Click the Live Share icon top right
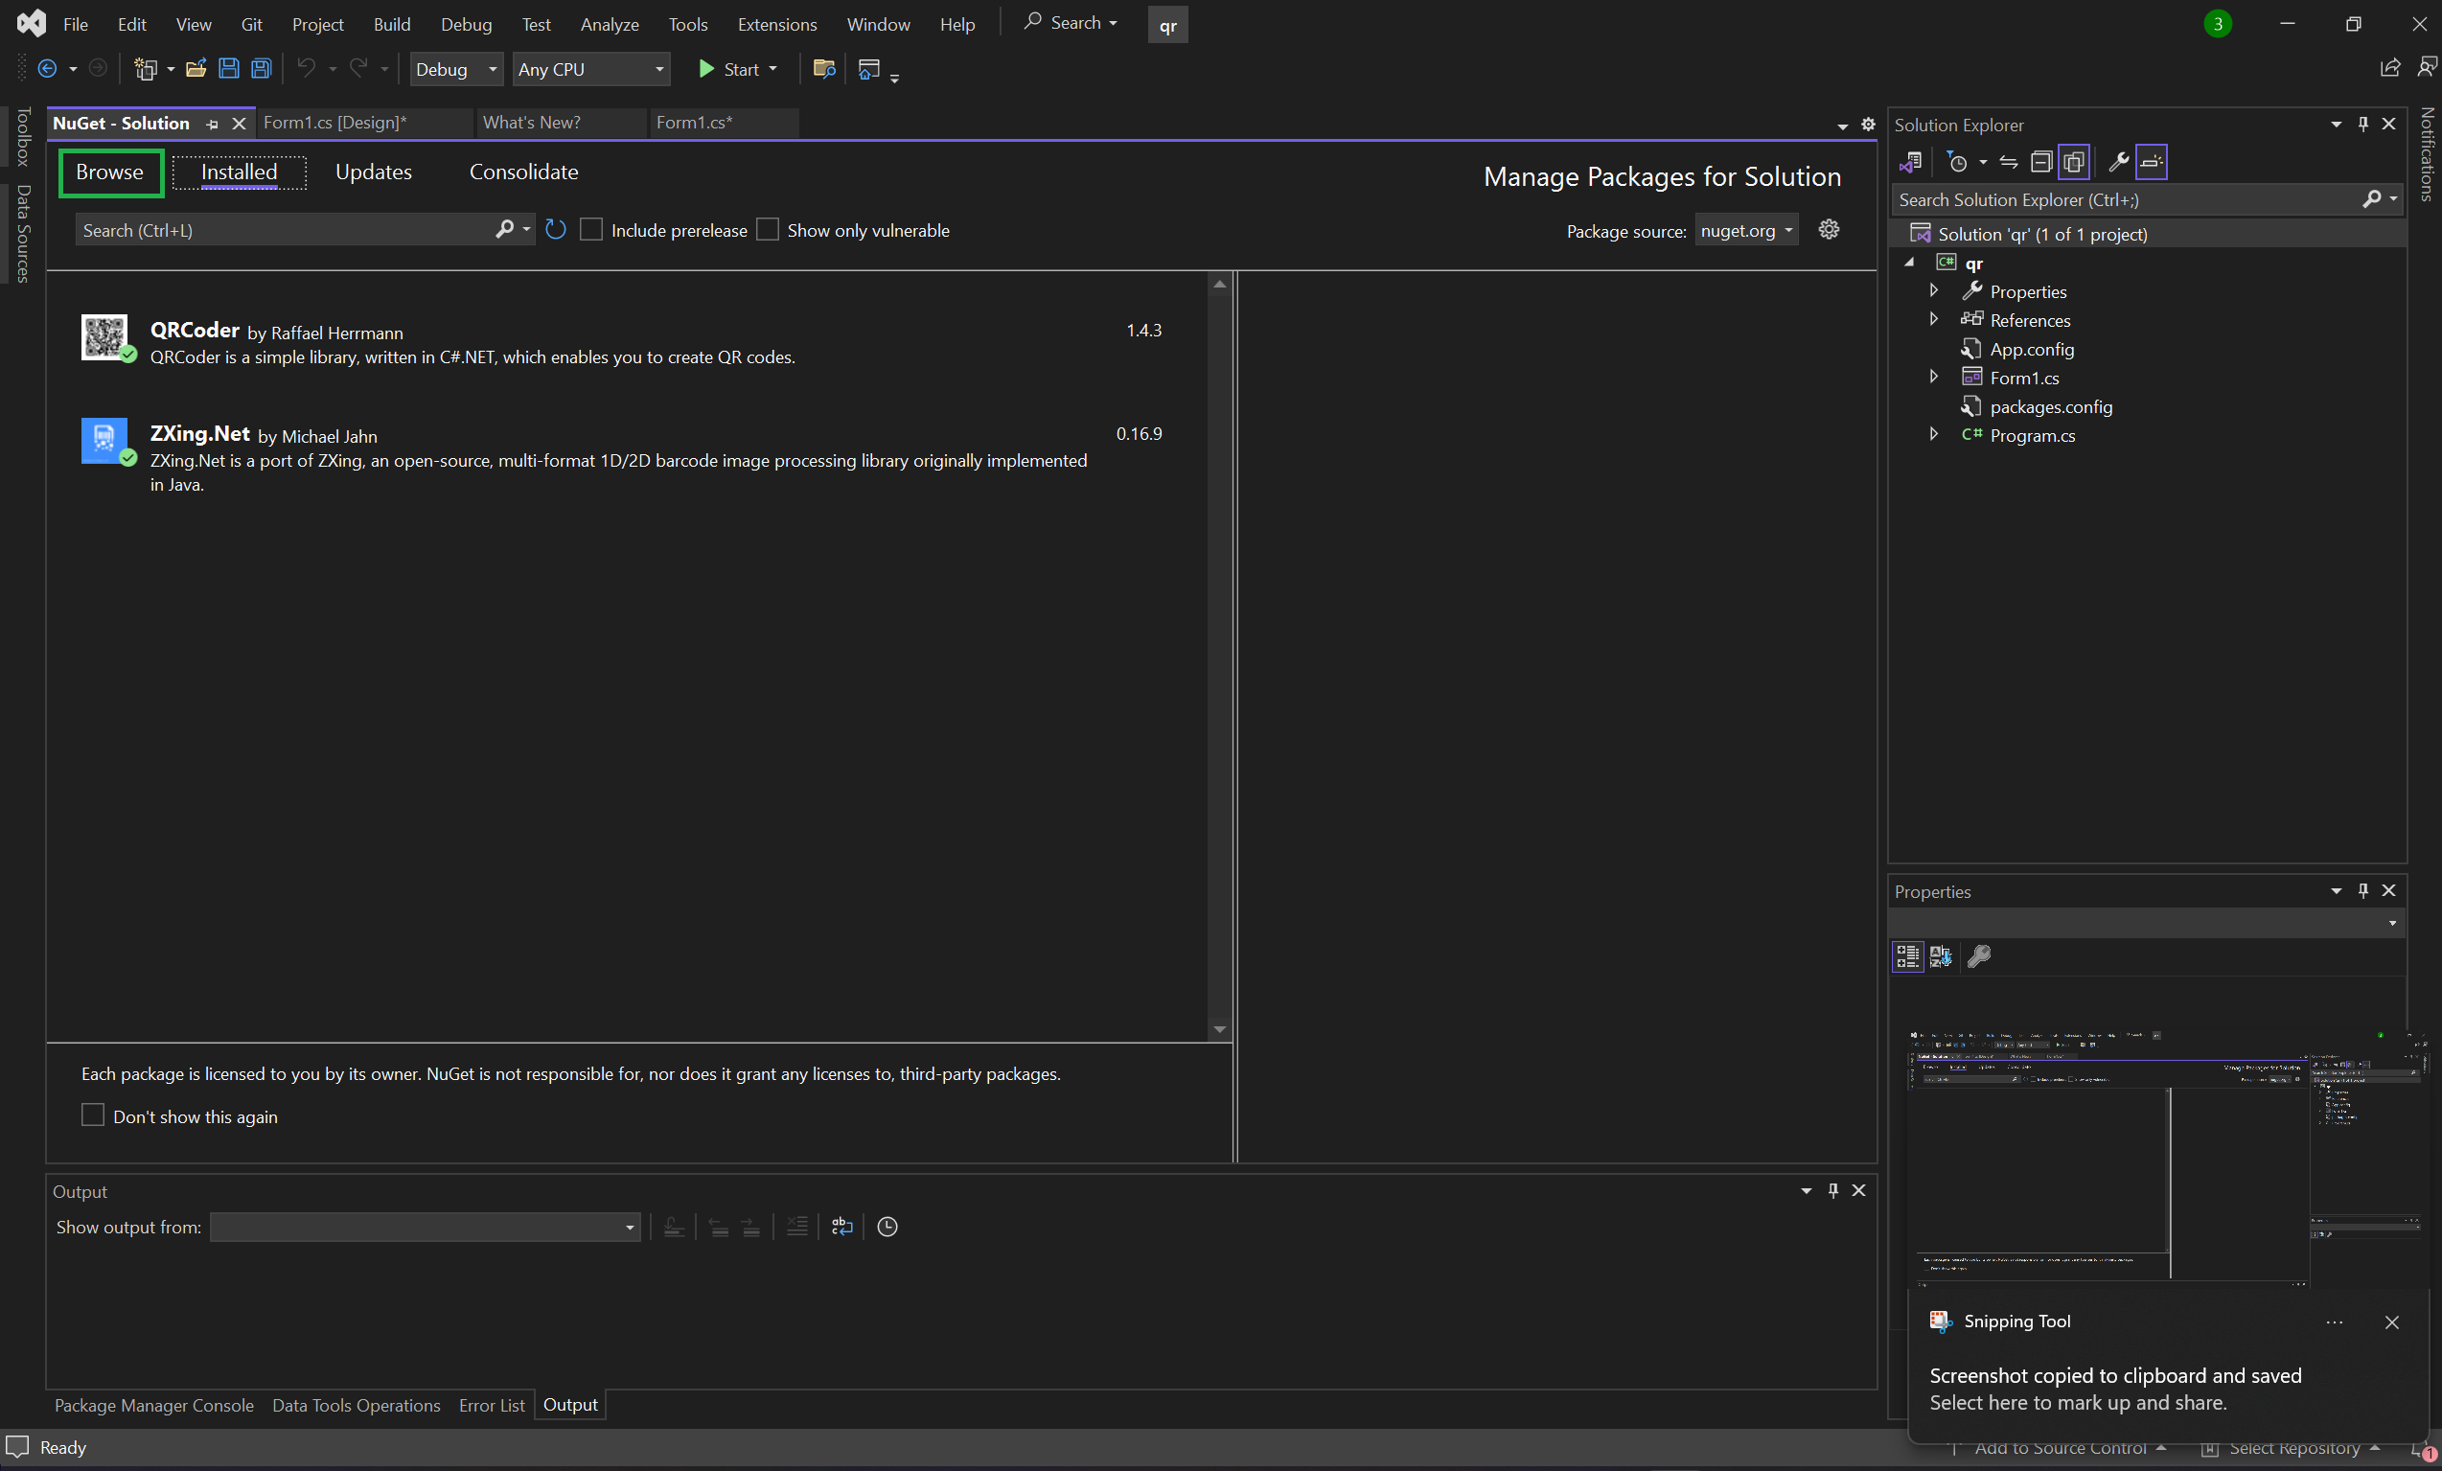Screen dimensions: 2442x1471 (x=2389, y=67)
